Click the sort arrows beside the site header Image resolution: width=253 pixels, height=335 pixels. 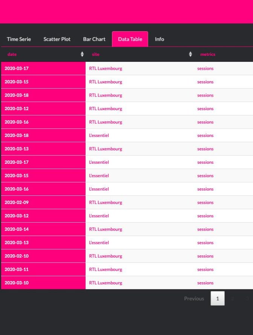(x=190, y=54)
